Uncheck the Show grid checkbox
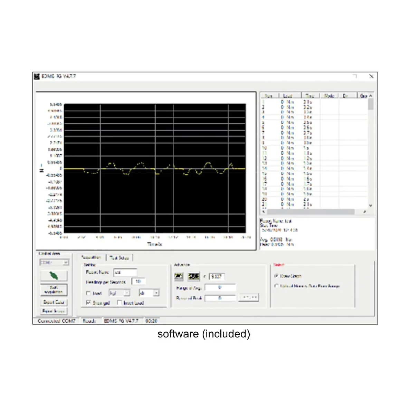 (88, 303)
